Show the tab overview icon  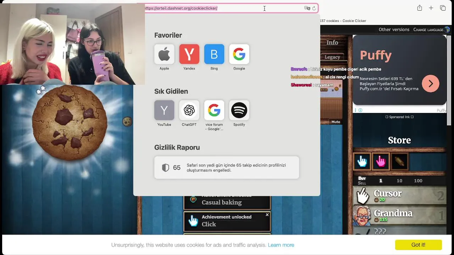[x=443, y=8]
